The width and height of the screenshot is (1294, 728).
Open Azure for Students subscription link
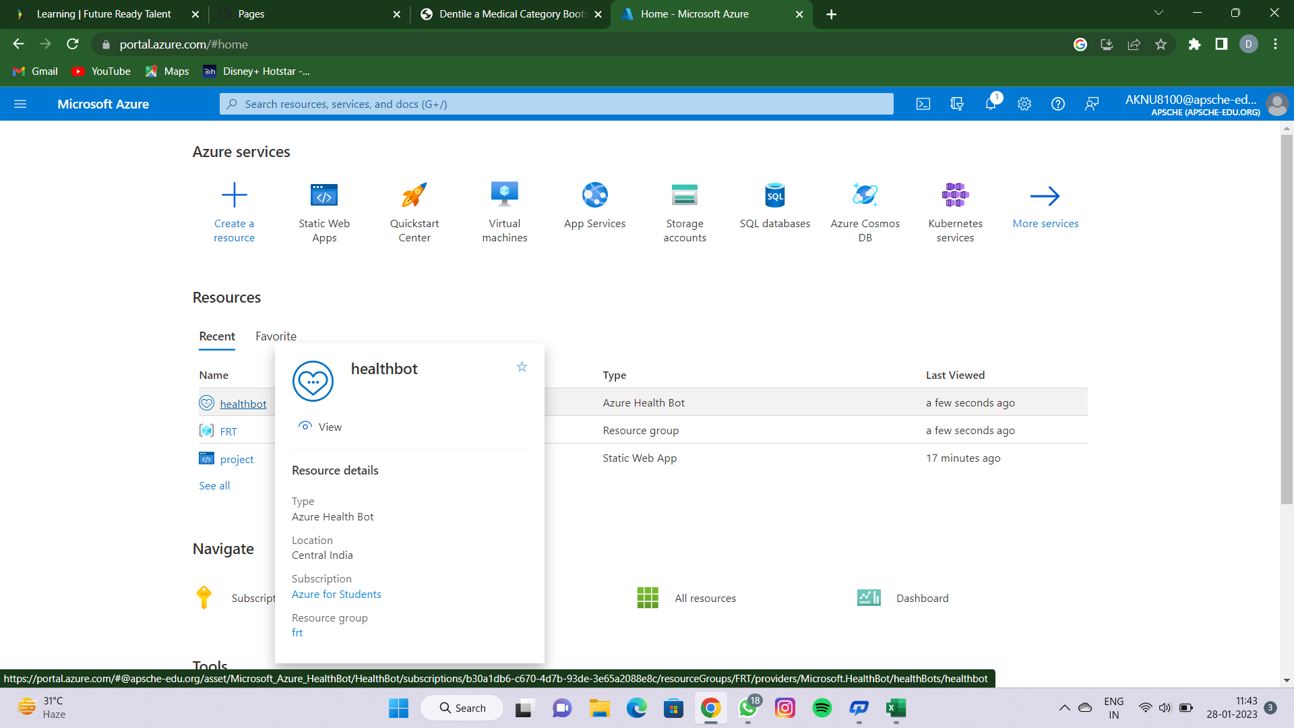[336, 595]
